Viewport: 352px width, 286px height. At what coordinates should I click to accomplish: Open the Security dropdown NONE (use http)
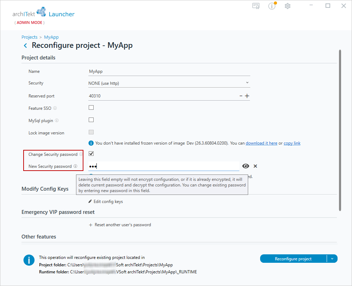169,83
